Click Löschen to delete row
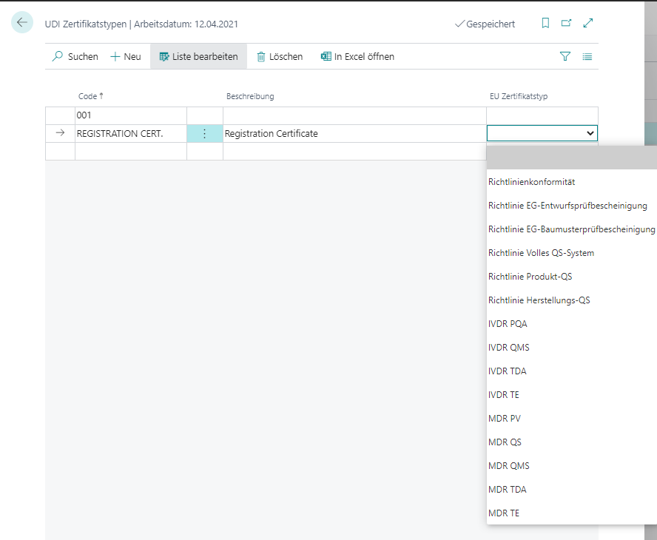 tap(280, 56)
